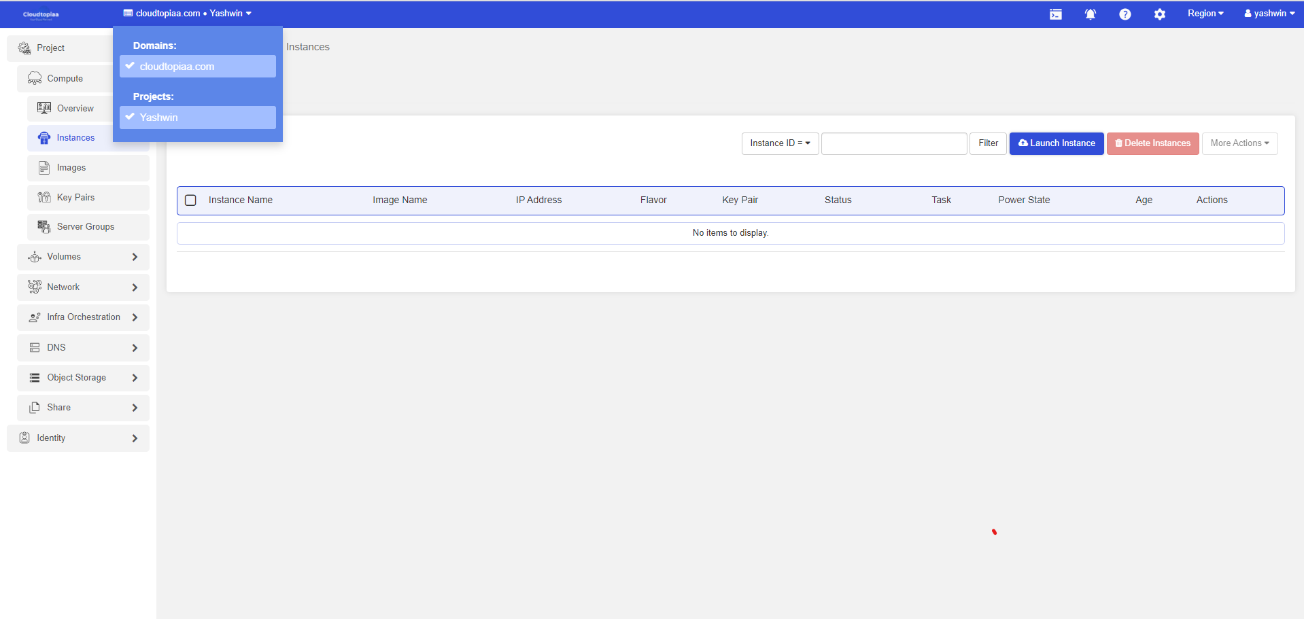Open the Instance ID filter dropdown
Screen dimensions: 1304x619
pos(779,143)
